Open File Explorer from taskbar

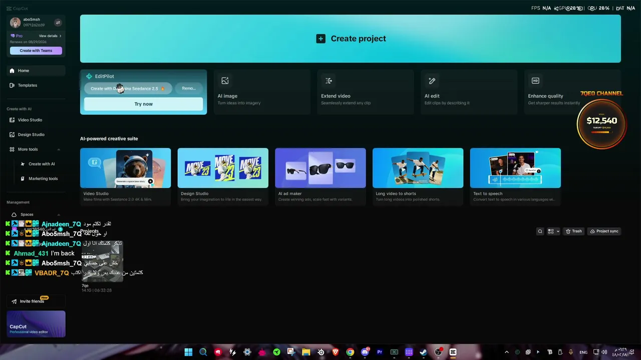click(x=306, y=352)
